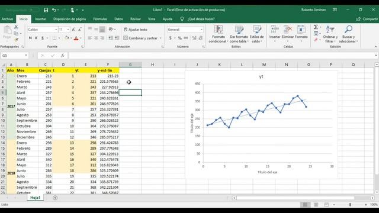Expand the Formato condicional menu
This screenshot has height=213, width=379.
coord(219,34)
